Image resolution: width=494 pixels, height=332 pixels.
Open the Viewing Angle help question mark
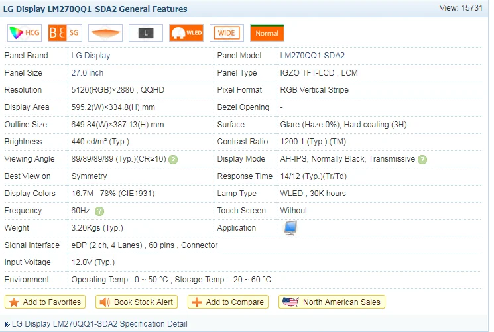coord(173,160)
